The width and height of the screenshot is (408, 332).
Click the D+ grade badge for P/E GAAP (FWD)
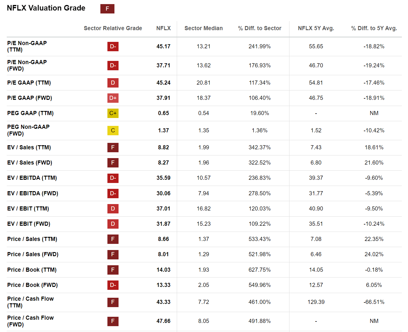(x=113, y=98)
